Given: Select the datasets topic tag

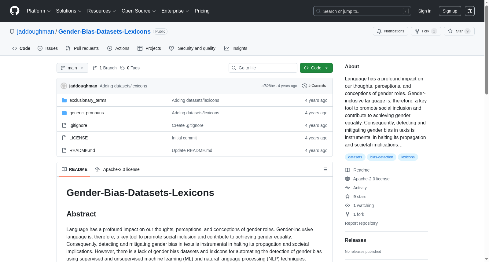Looking at the screenshot, I should [x=355, y=157].
